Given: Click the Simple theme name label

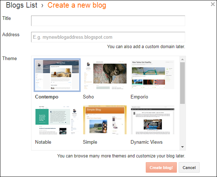Looking at the screenshot, I should [90, 142].
